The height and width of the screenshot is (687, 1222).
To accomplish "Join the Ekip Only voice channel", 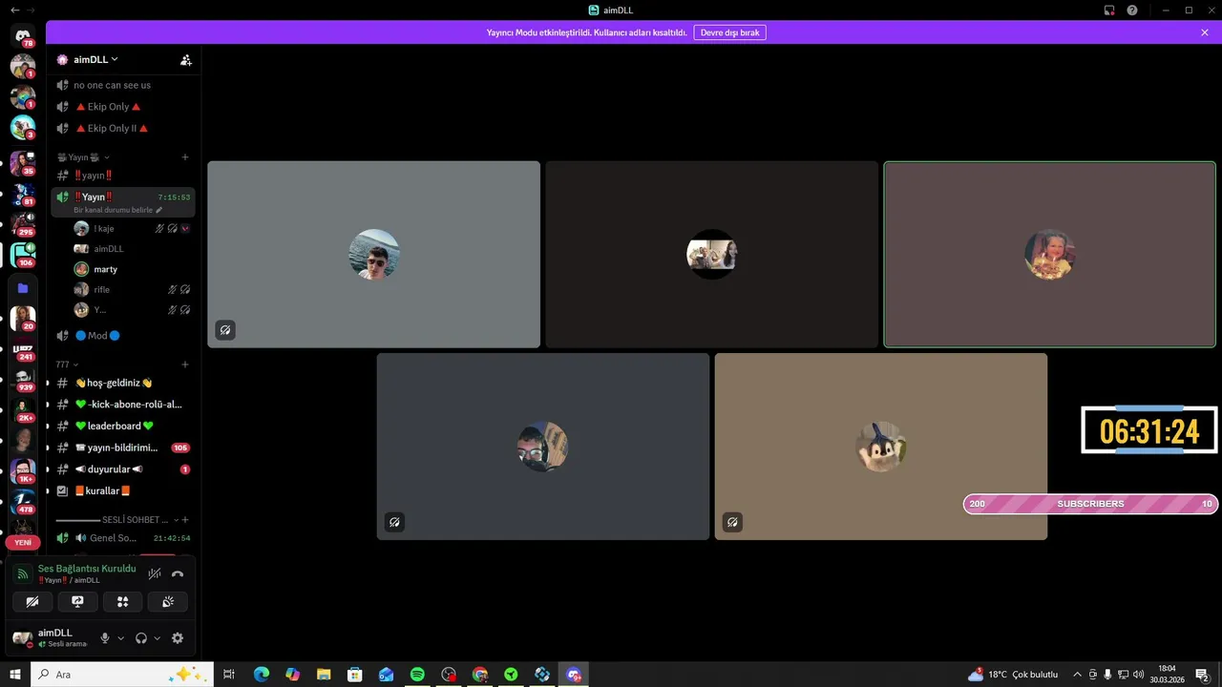I will click(x=123, y=107).
